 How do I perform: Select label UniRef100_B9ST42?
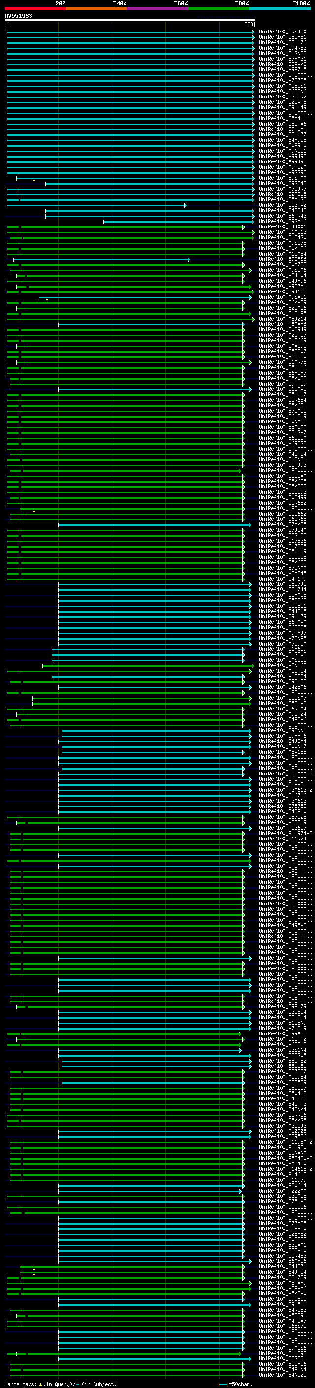[283, 183]
